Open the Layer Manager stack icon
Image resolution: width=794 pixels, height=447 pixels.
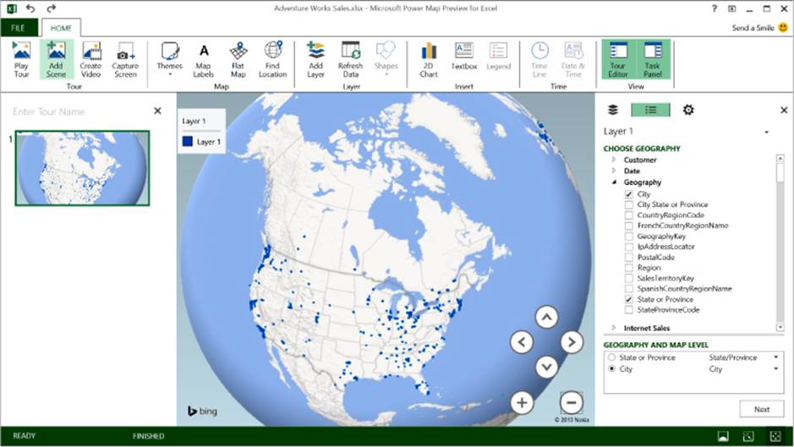[613, 110]
